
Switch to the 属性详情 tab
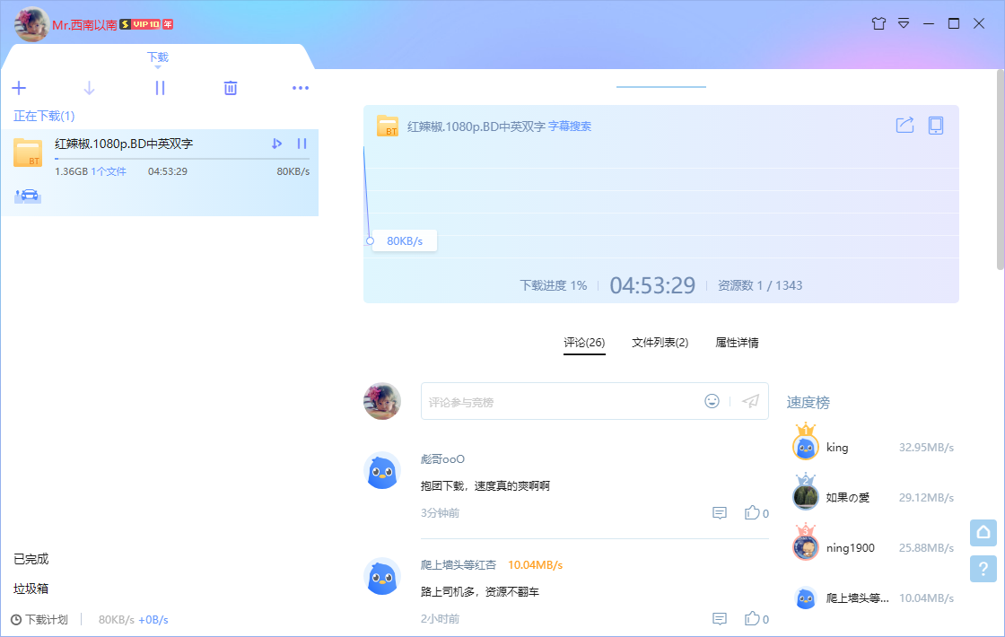click(x=737, y=342)
